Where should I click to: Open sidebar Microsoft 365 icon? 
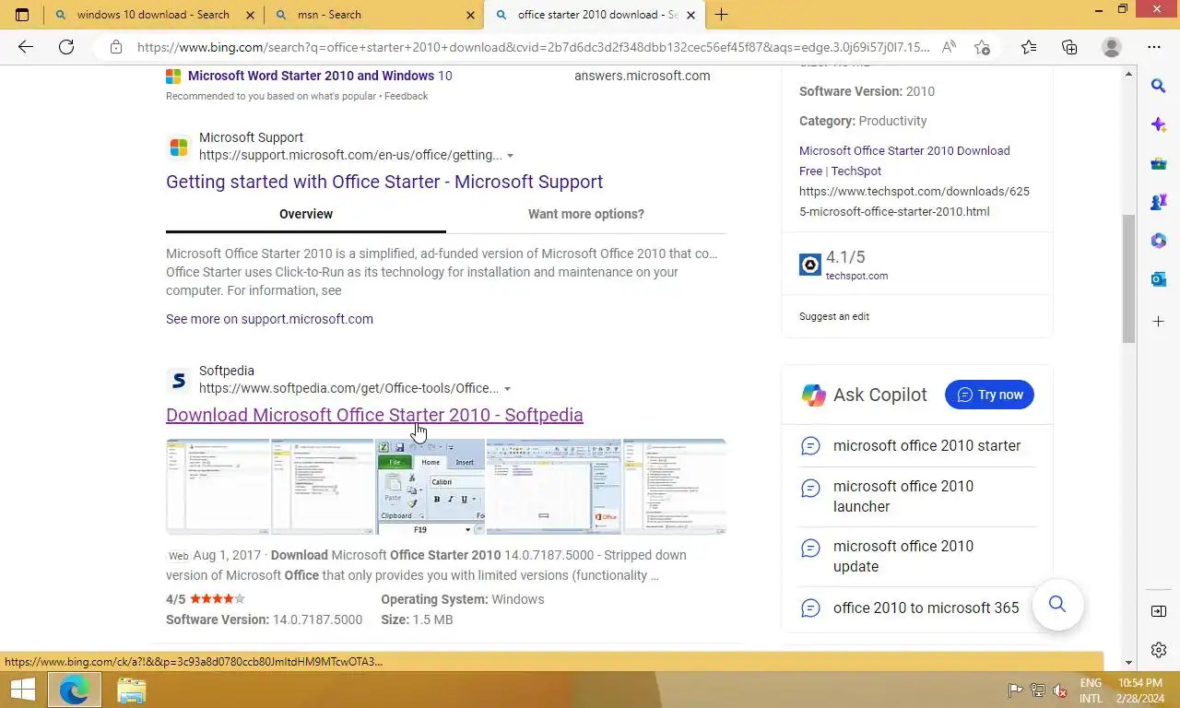click(x=1159, y=241)
